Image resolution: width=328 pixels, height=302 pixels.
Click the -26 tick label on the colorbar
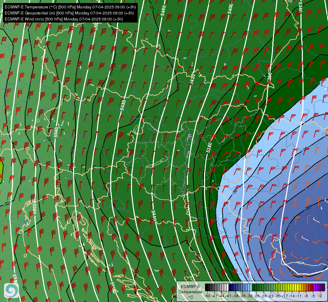[x=264, y=296]
